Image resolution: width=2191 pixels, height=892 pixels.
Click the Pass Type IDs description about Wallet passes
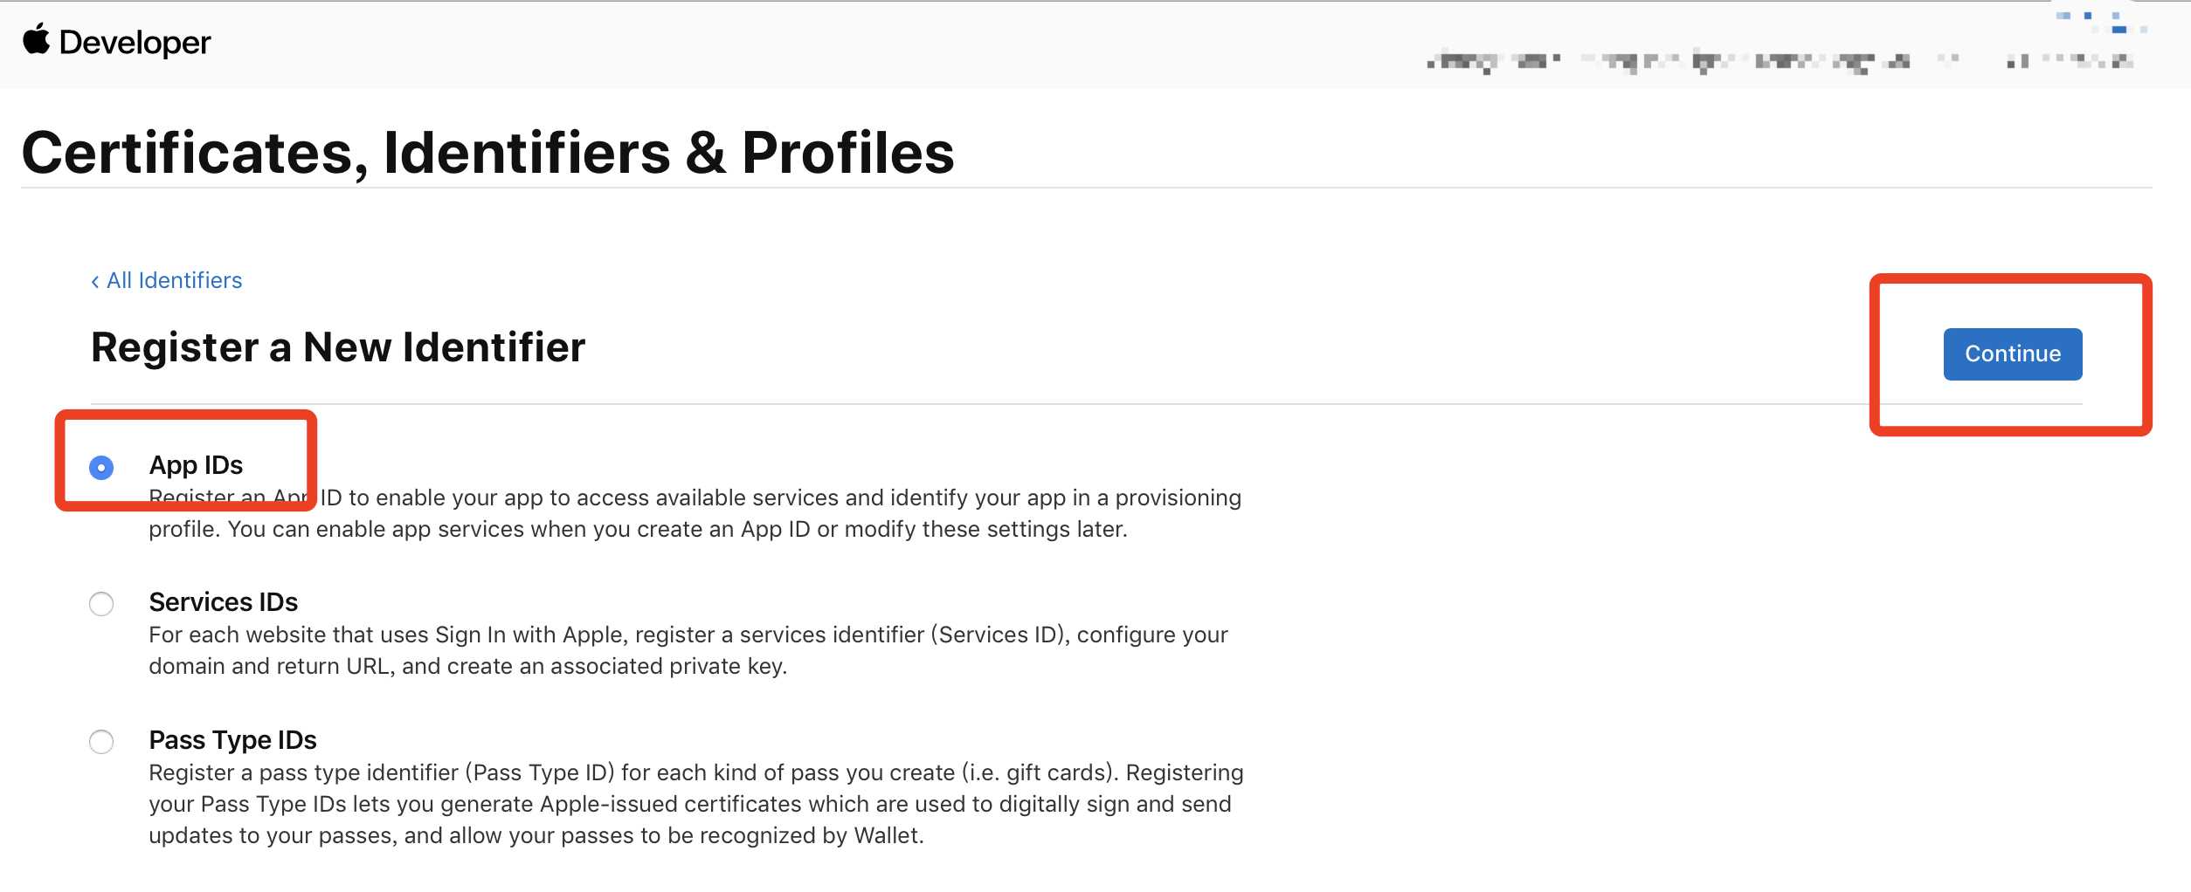click(x=696, y=804)
